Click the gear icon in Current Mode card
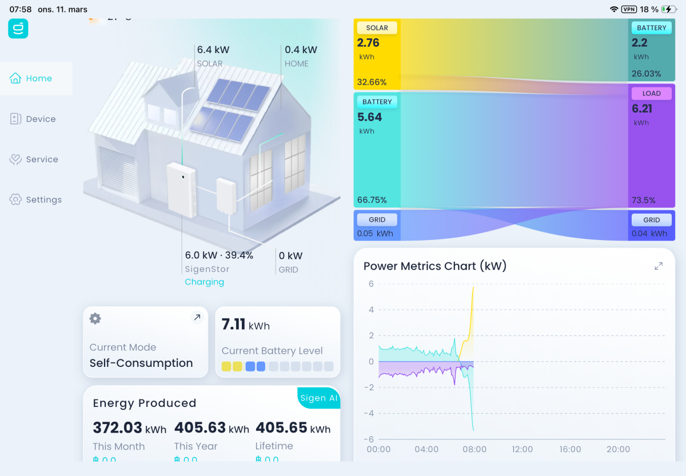 pos(95,319)
